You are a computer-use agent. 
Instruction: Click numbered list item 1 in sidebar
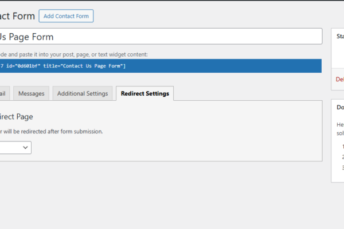342,146
